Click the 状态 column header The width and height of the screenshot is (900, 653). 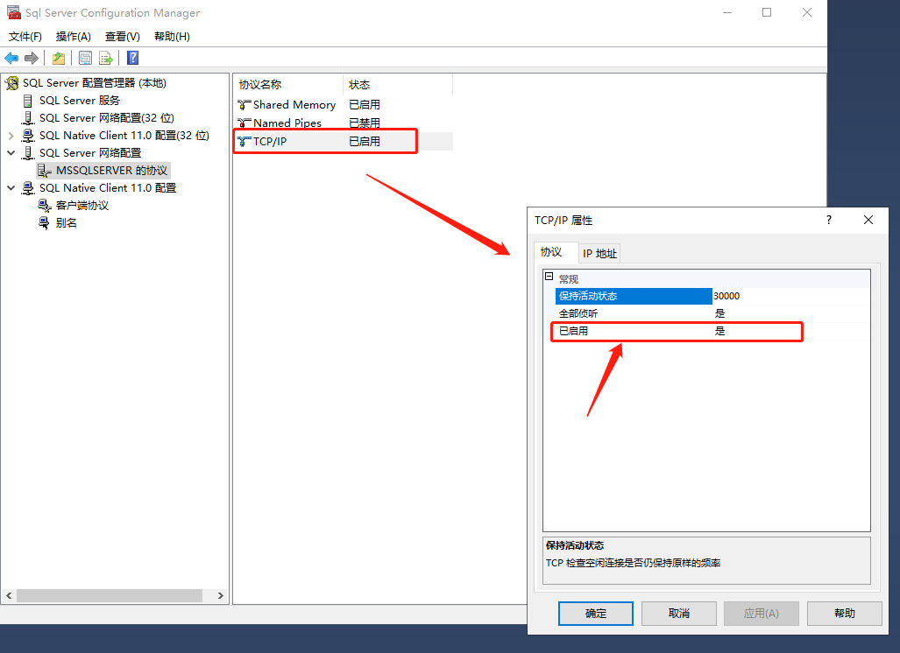(398, 85)
